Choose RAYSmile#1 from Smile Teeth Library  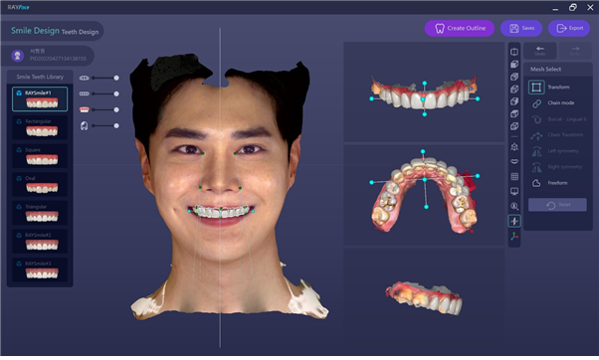[40, 99]
